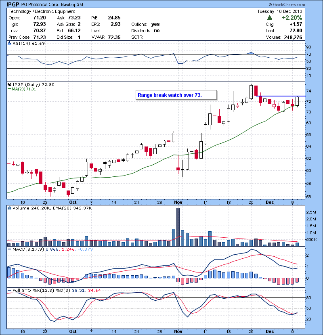Image resolution: width=323 pixels, height=335 pixels.
Task: Click the tallest volume bar at early November
Action: [178, 227]
